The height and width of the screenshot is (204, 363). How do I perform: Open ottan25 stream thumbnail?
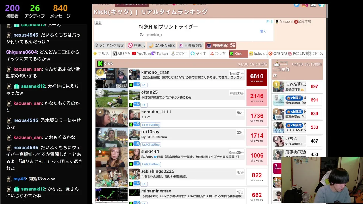point(111,98)
